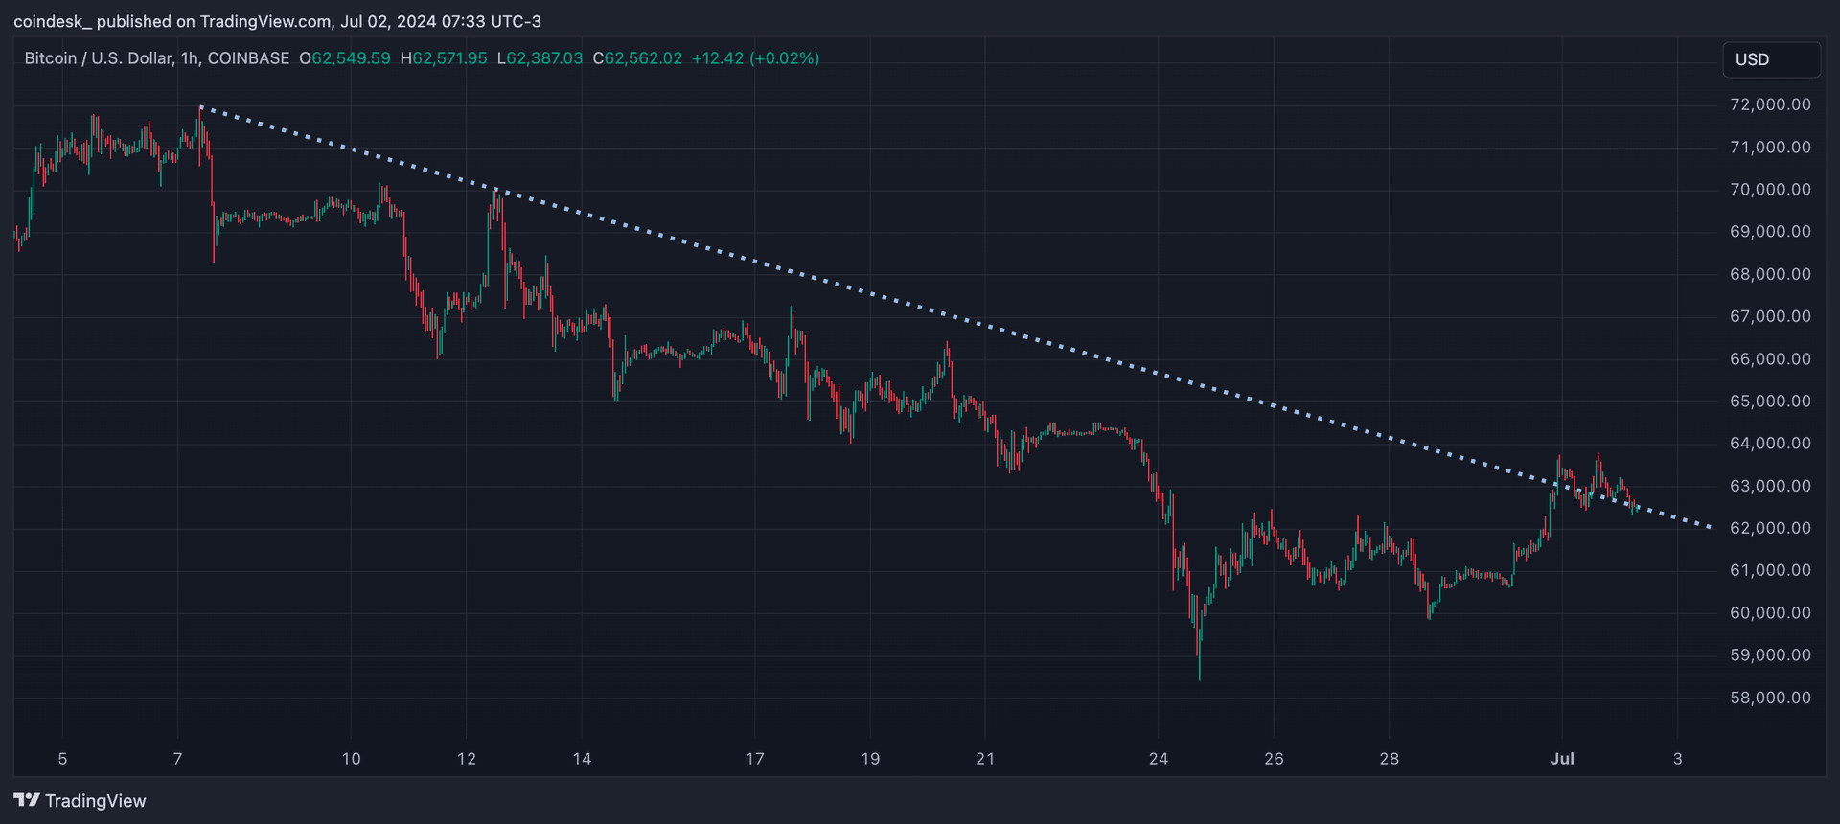Click the high value H62,571.95
This screenshot has height=824, width=1840.
click(444, 58)
